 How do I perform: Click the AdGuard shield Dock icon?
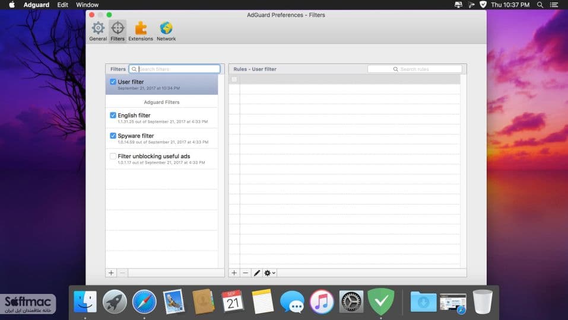click(x=380, y=302)
